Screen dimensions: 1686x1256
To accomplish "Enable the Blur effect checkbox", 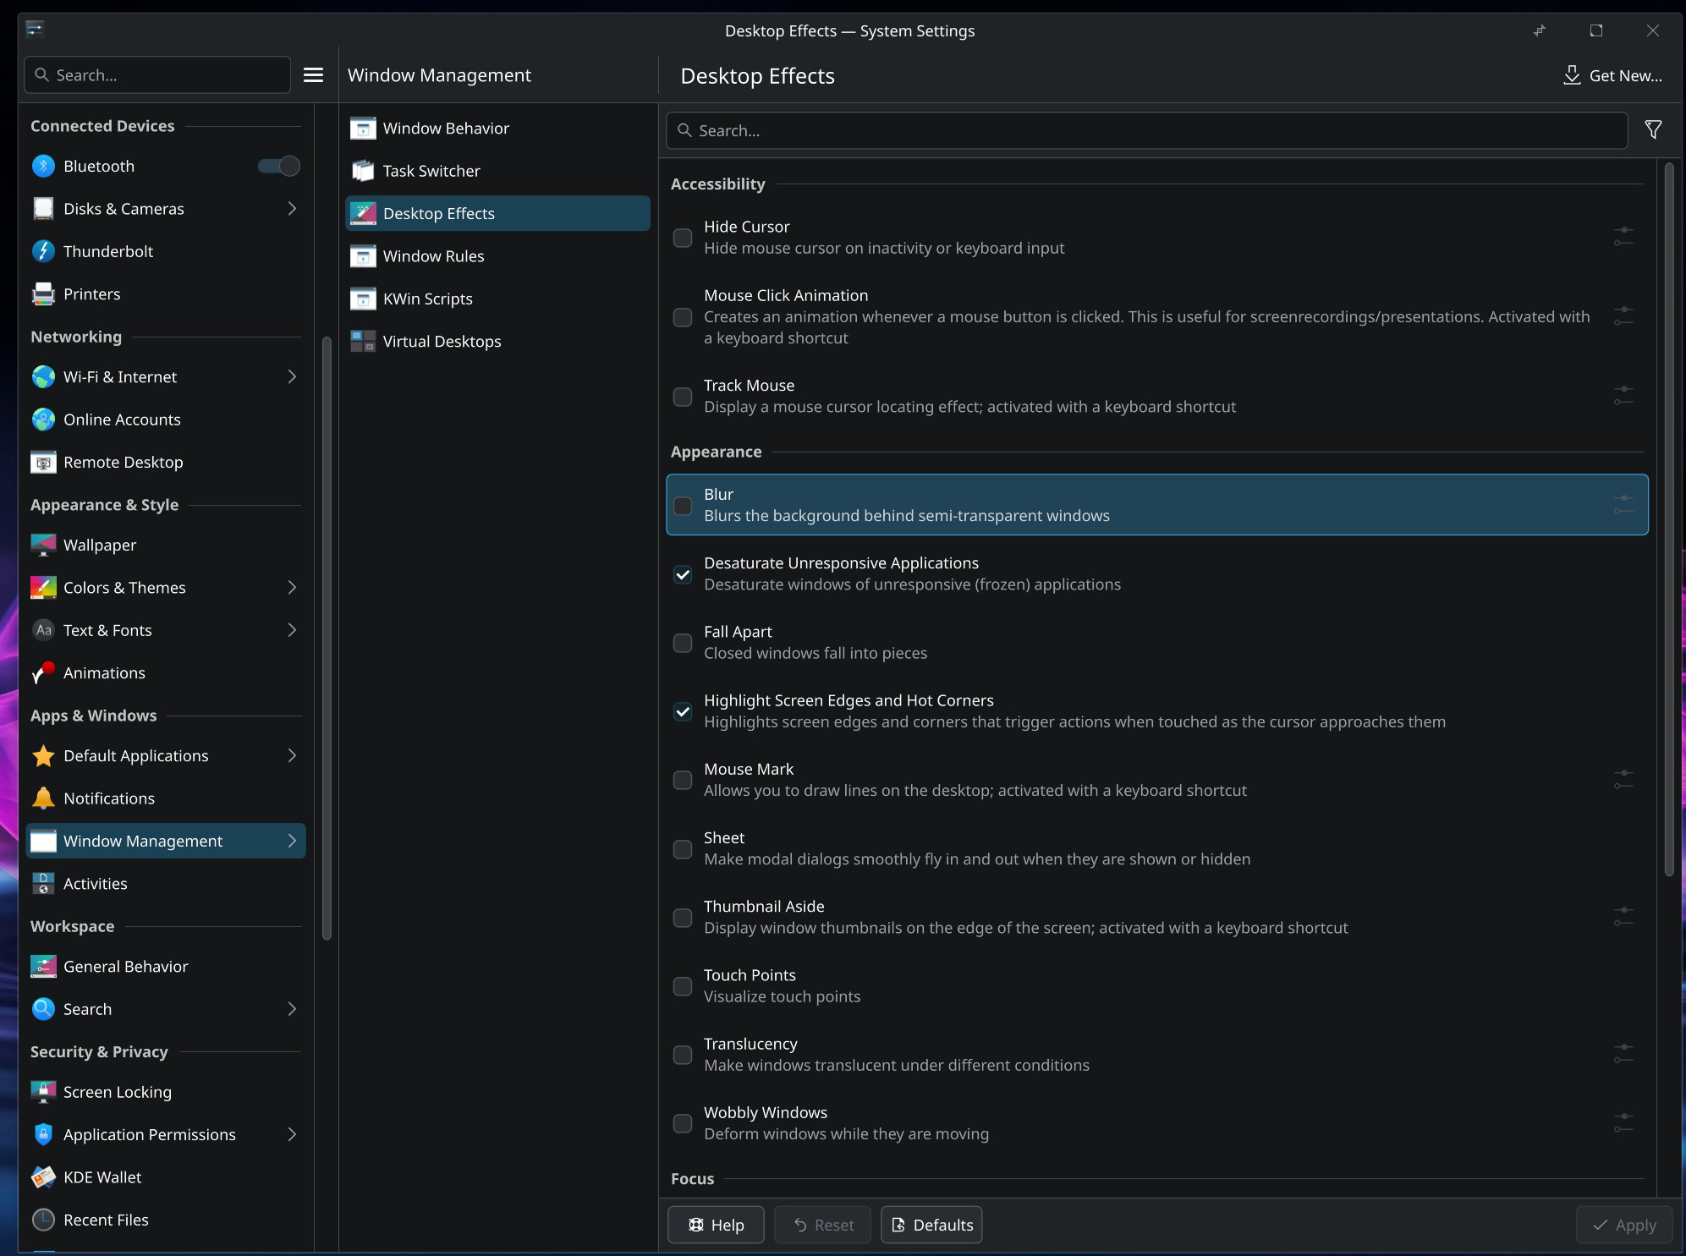I will click(x=683, y=506).
